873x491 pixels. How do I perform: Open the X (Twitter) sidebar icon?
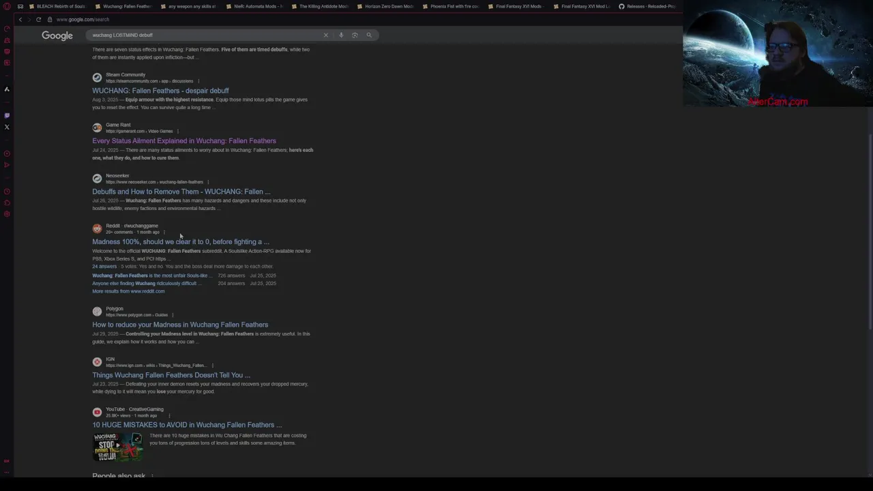click(x=7, y=127)
